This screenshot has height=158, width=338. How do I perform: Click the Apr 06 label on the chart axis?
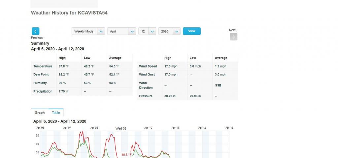click(x=40, y=128)
